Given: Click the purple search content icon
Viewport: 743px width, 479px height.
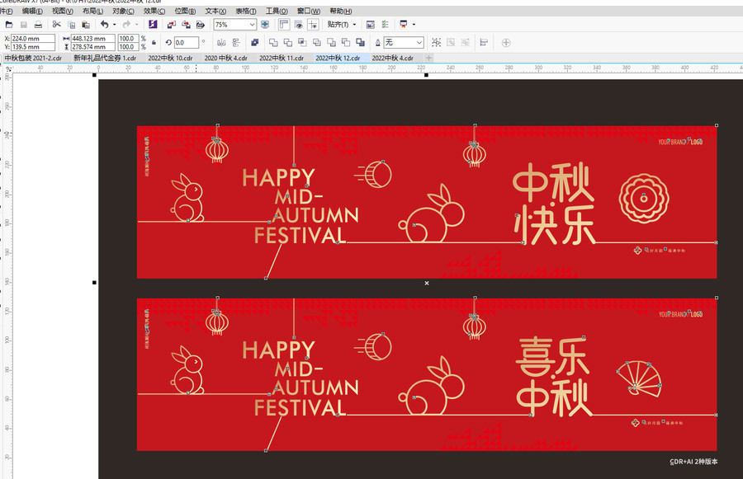Looking at the screenshot, I should coord(153,24).
